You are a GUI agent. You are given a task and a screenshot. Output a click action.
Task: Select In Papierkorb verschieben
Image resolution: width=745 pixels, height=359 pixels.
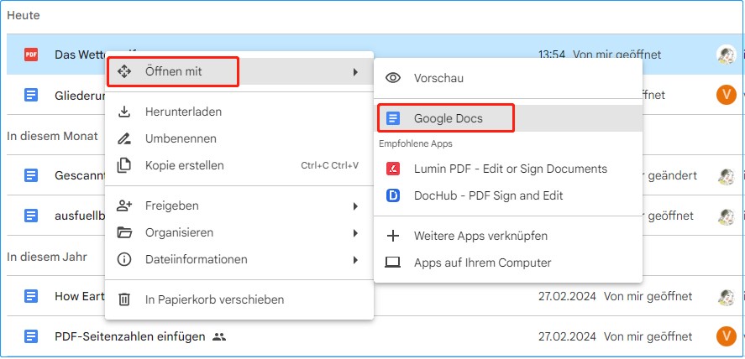click(x=239, y=299)
